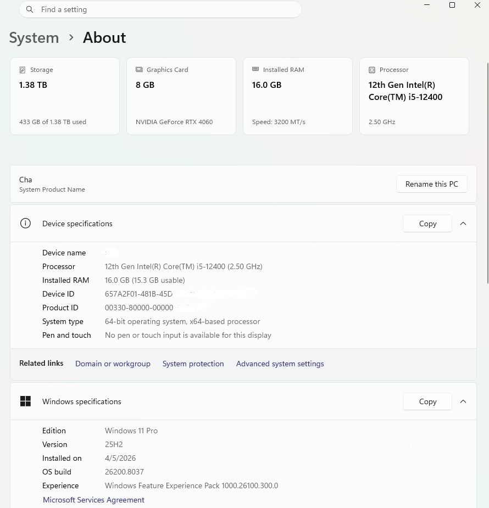Click the search magnifier icon

[30, 9]
